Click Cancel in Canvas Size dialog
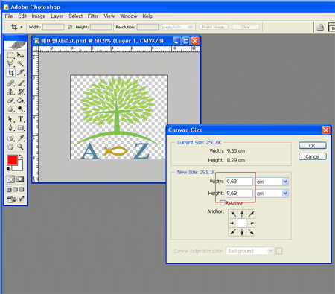Image resolution: width=335 pixels, height=294 pixels. click(313, 156)
